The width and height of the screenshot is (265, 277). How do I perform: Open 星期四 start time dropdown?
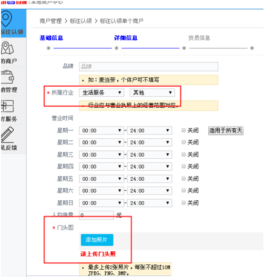pyautogui.click(x=101, y=167)
